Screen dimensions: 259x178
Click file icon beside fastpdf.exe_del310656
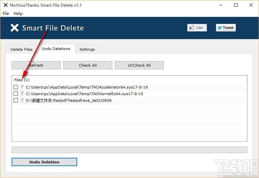coord(22,100)
